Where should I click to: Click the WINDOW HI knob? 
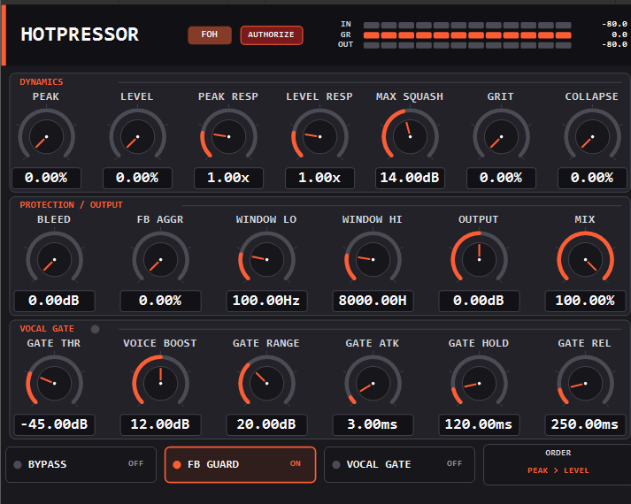tap(373, 260)
